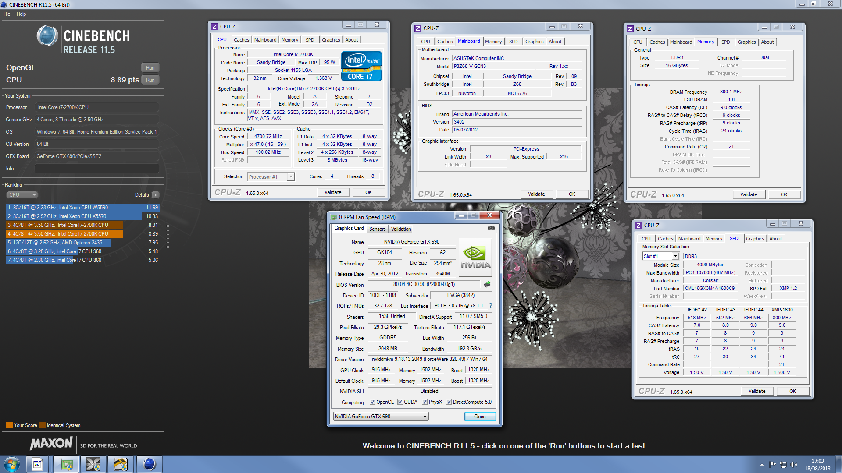The width and height of the screenshot is (842, 473).
Task: Click the GPU-Z title bar card icon
Action: (334, 217)
